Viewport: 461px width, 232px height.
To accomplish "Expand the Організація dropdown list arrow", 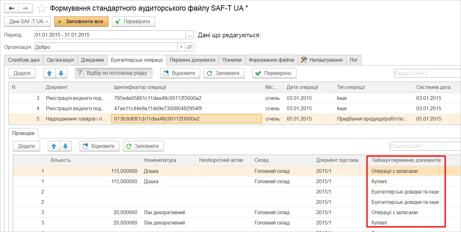I will [182, 47].
